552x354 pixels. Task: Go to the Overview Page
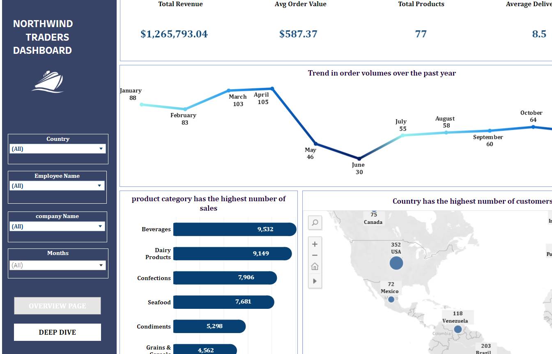57,306
